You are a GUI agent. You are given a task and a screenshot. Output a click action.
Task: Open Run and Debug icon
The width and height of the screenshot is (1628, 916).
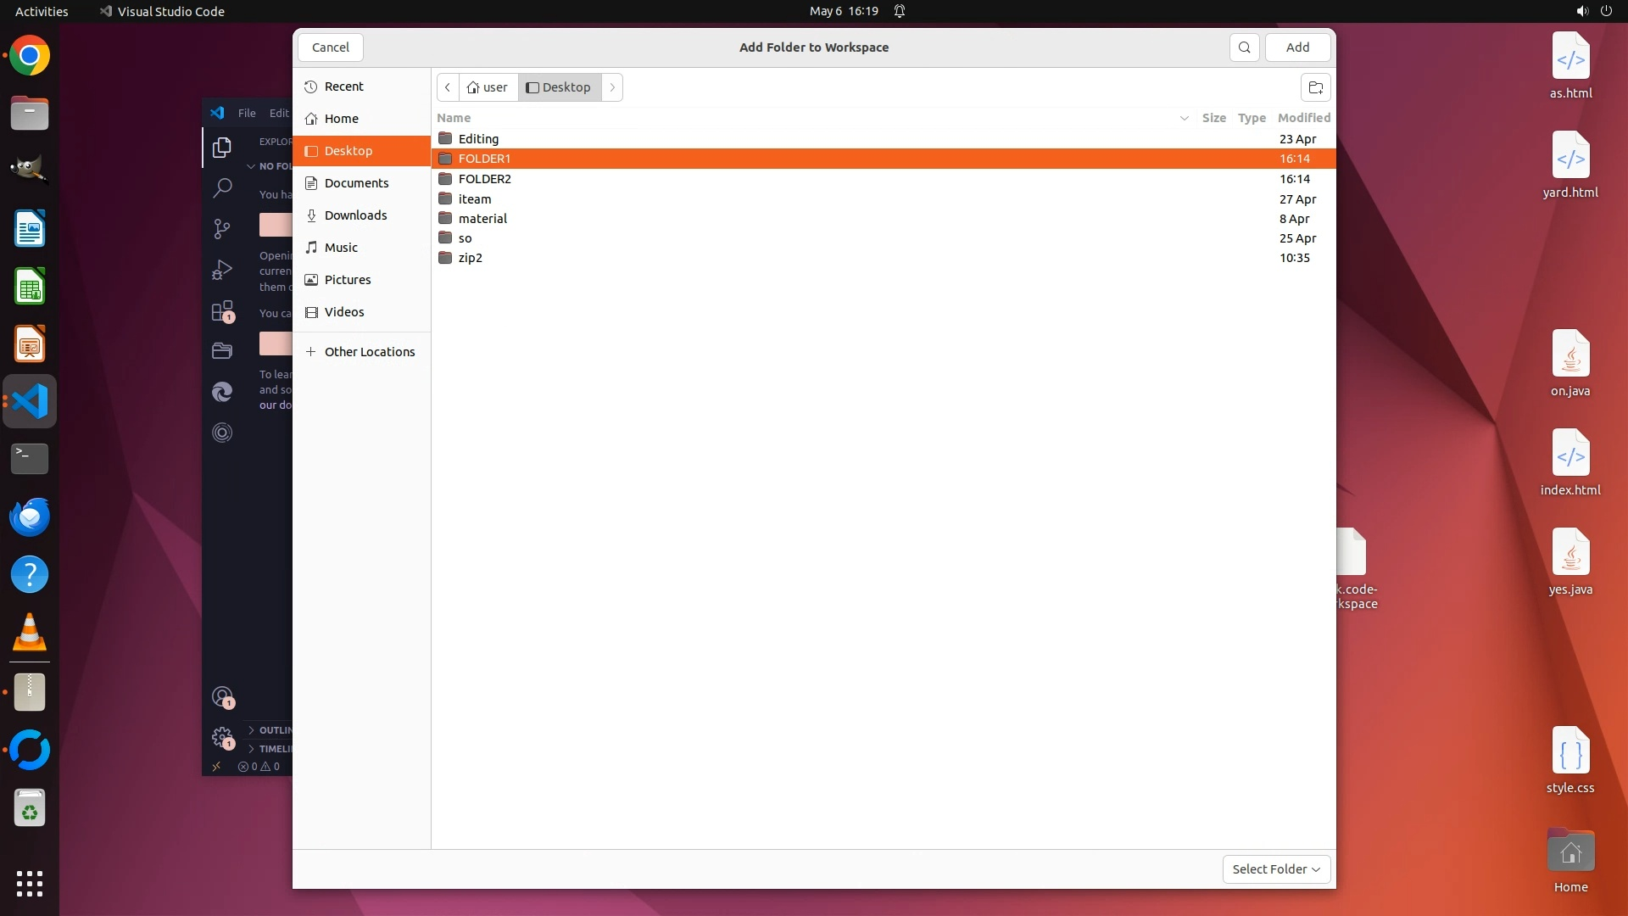click(x=222, y=270)
